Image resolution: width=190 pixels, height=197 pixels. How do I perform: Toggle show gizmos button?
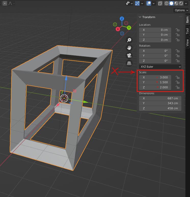pyautogui.click(x=137, y=3)
